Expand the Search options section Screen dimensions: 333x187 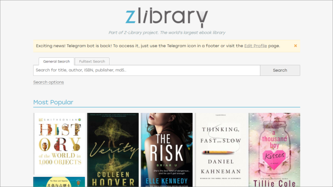click(x=49, y=82)
